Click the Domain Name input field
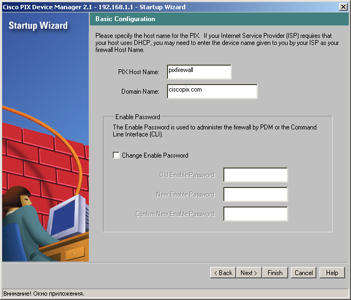351x300 pixels. coord(212,92)
